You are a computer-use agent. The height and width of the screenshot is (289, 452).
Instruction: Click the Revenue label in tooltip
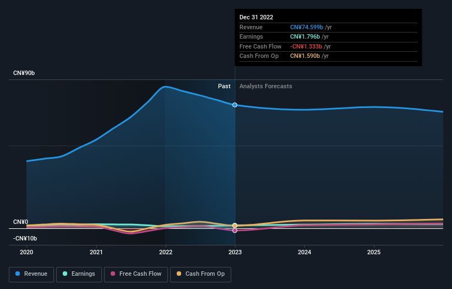pyautogui.click(x=251, y=27)
